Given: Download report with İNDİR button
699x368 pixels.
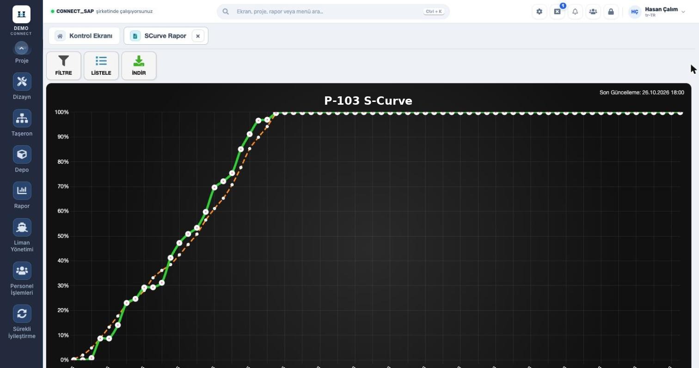Looking at the screenshot, I should pyautogui.click(x=139, y=65).
